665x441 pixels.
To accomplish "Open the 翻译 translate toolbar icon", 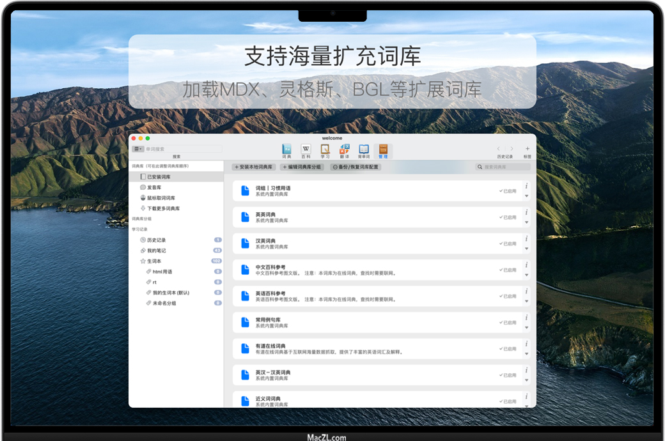I will [344, 150].
